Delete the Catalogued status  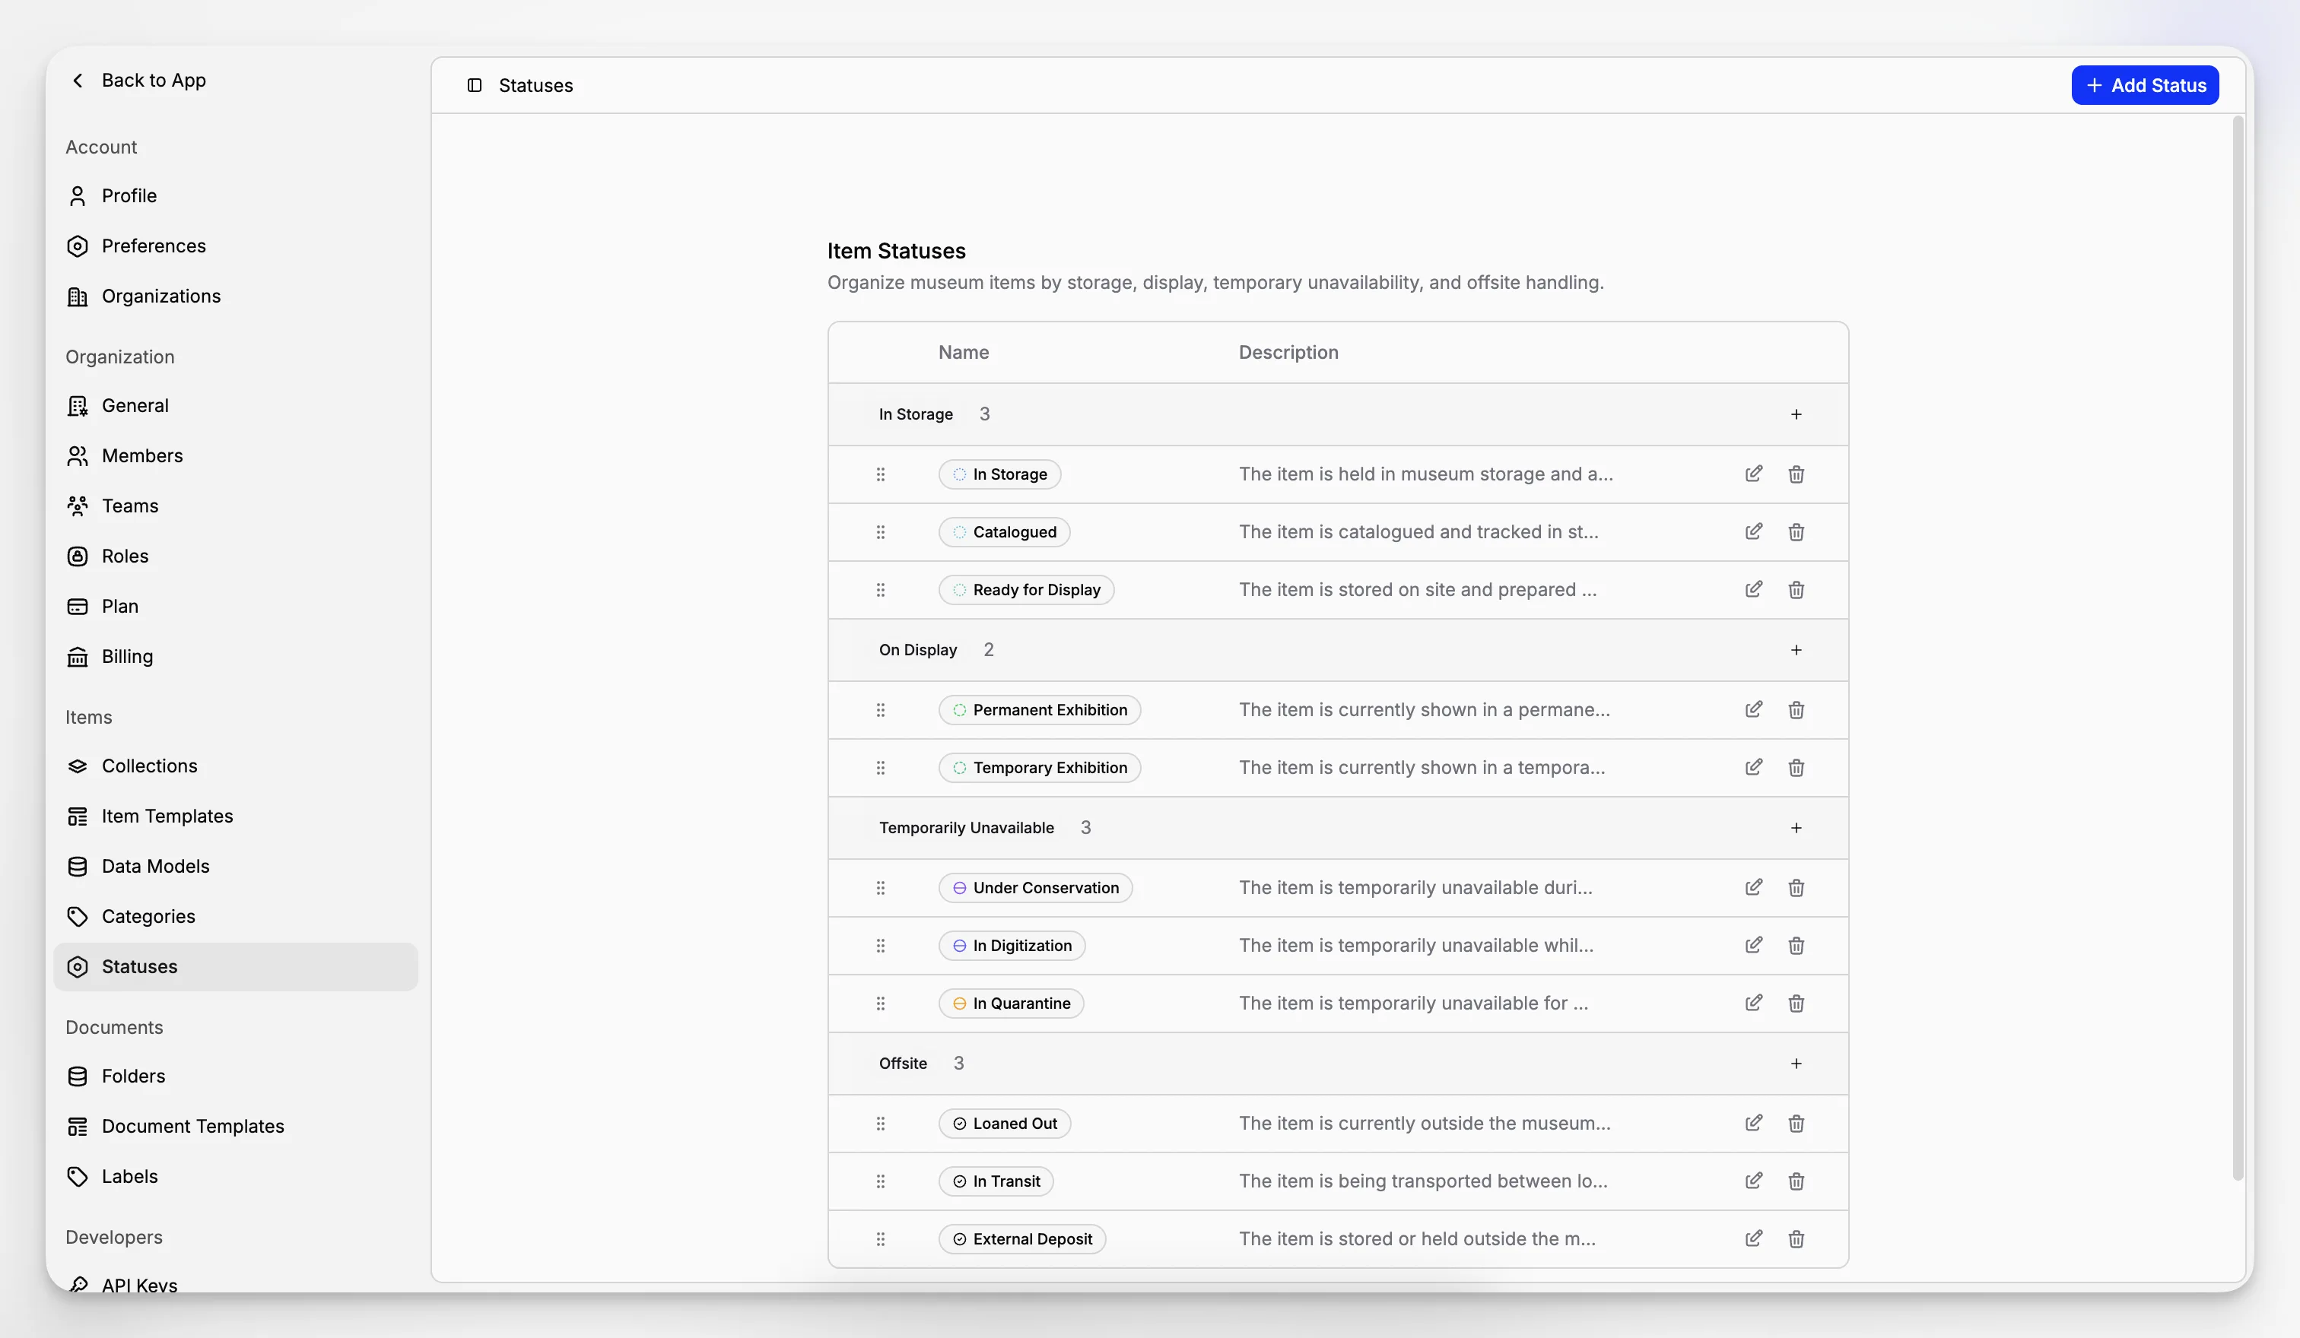[x=1795, y=531]
